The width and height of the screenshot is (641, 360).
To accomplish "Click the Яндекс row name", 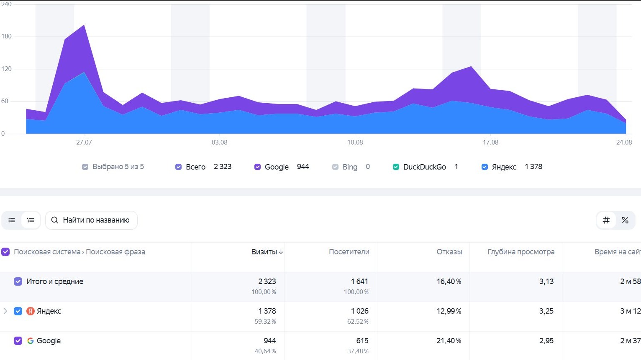I will (x=49, y=311).
